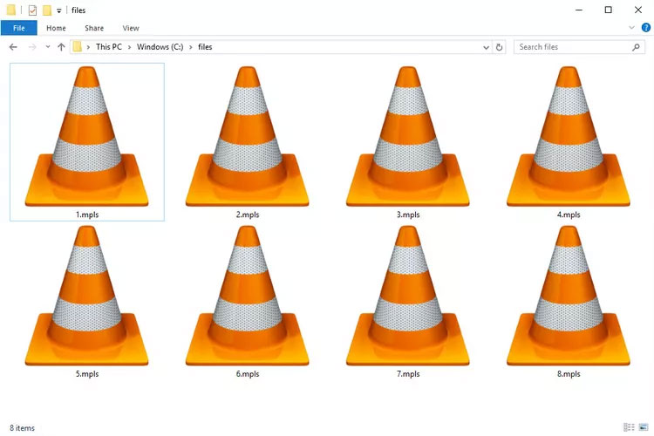
Task: Open the Share ribbon tab
Action: click(94, 28)
